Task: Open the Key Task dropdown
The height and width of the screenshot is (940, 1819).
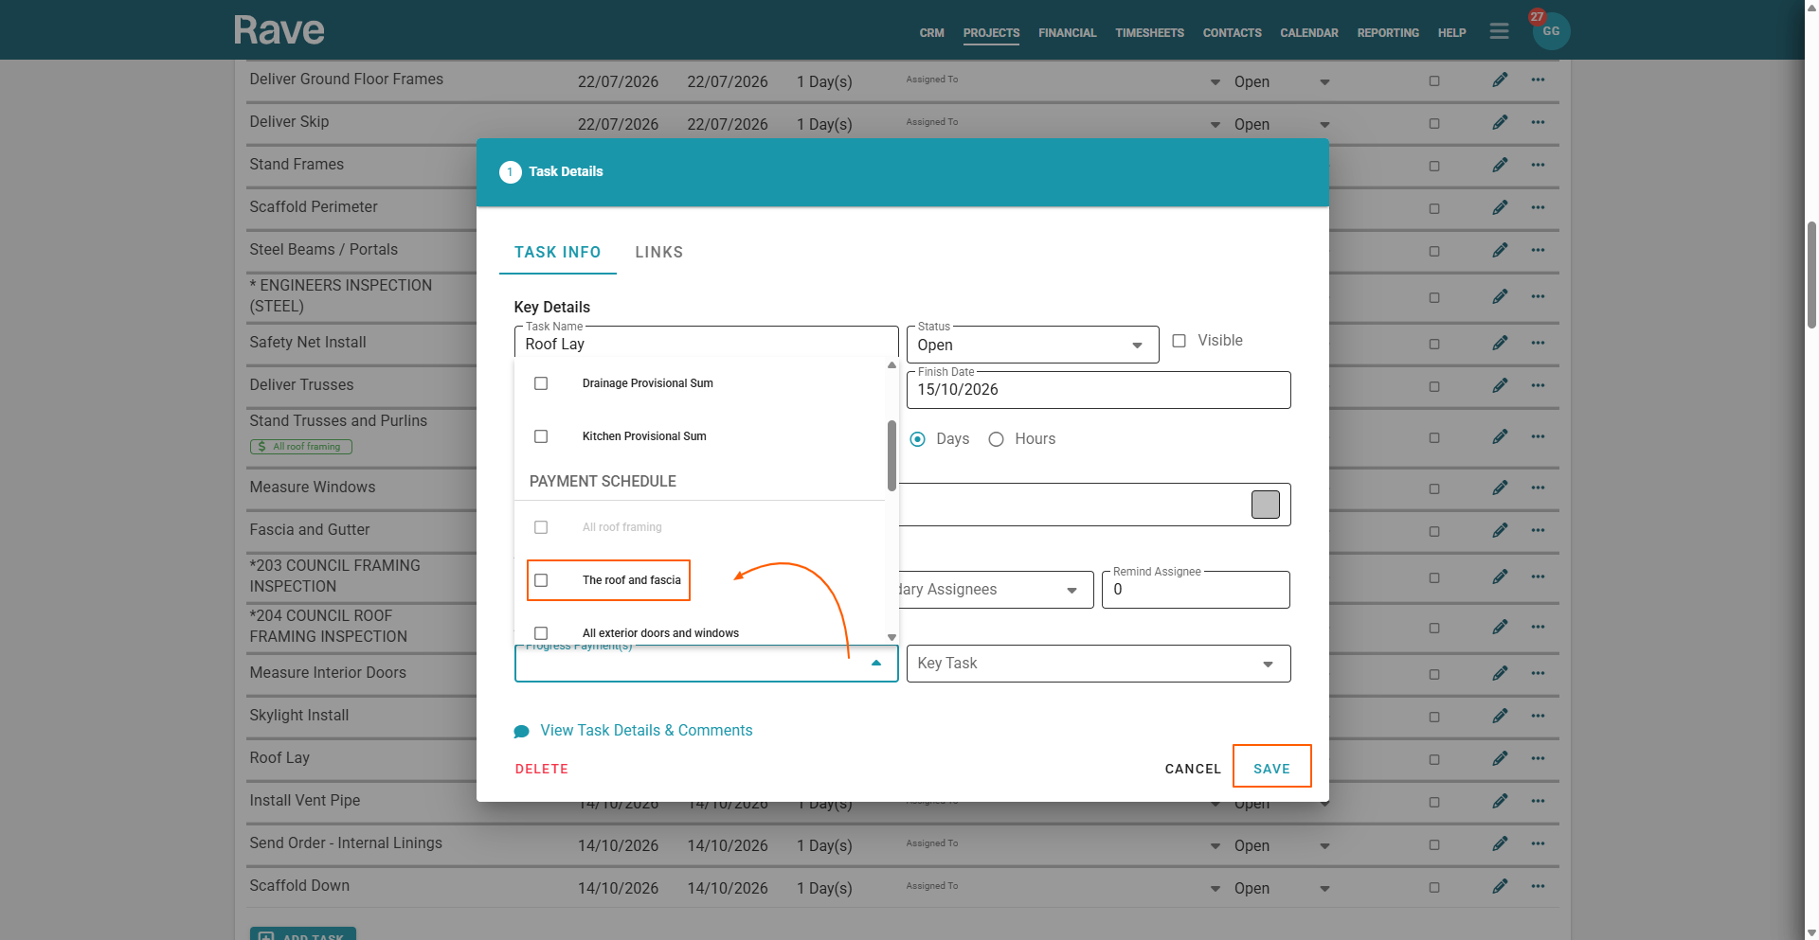Action: (1268, 664)
